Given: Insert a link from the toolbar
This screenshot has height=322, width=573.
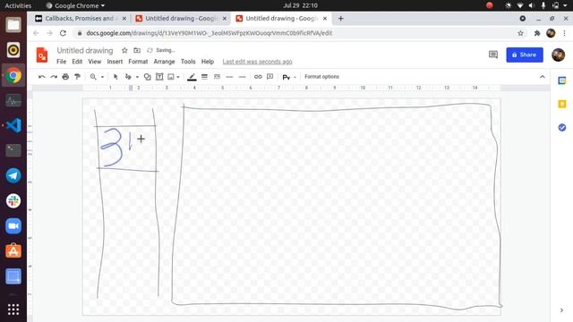Looking at the screenshot, I should pos(258,77).
